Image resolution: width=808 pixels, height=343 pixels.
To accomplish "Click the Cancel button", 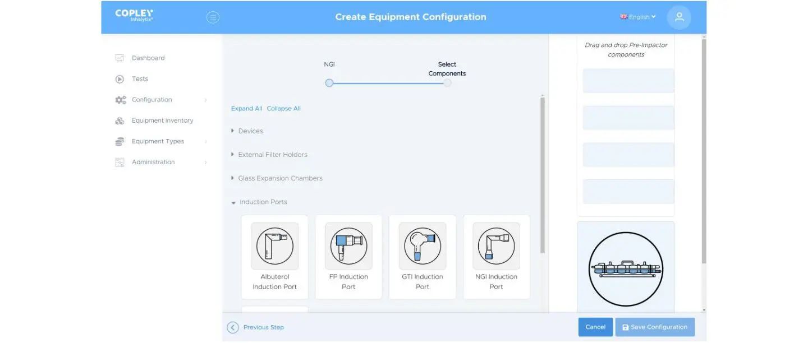I will pyautogui.click(x=595, y=327).
